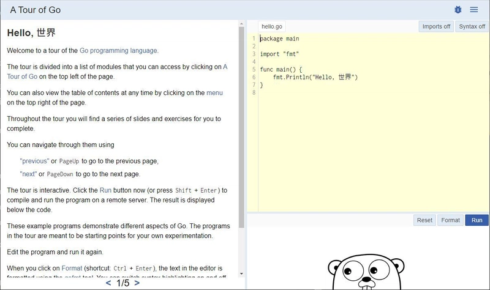
Task: Click the Run button
Action: pyautogui.click(x=477, y=220)
